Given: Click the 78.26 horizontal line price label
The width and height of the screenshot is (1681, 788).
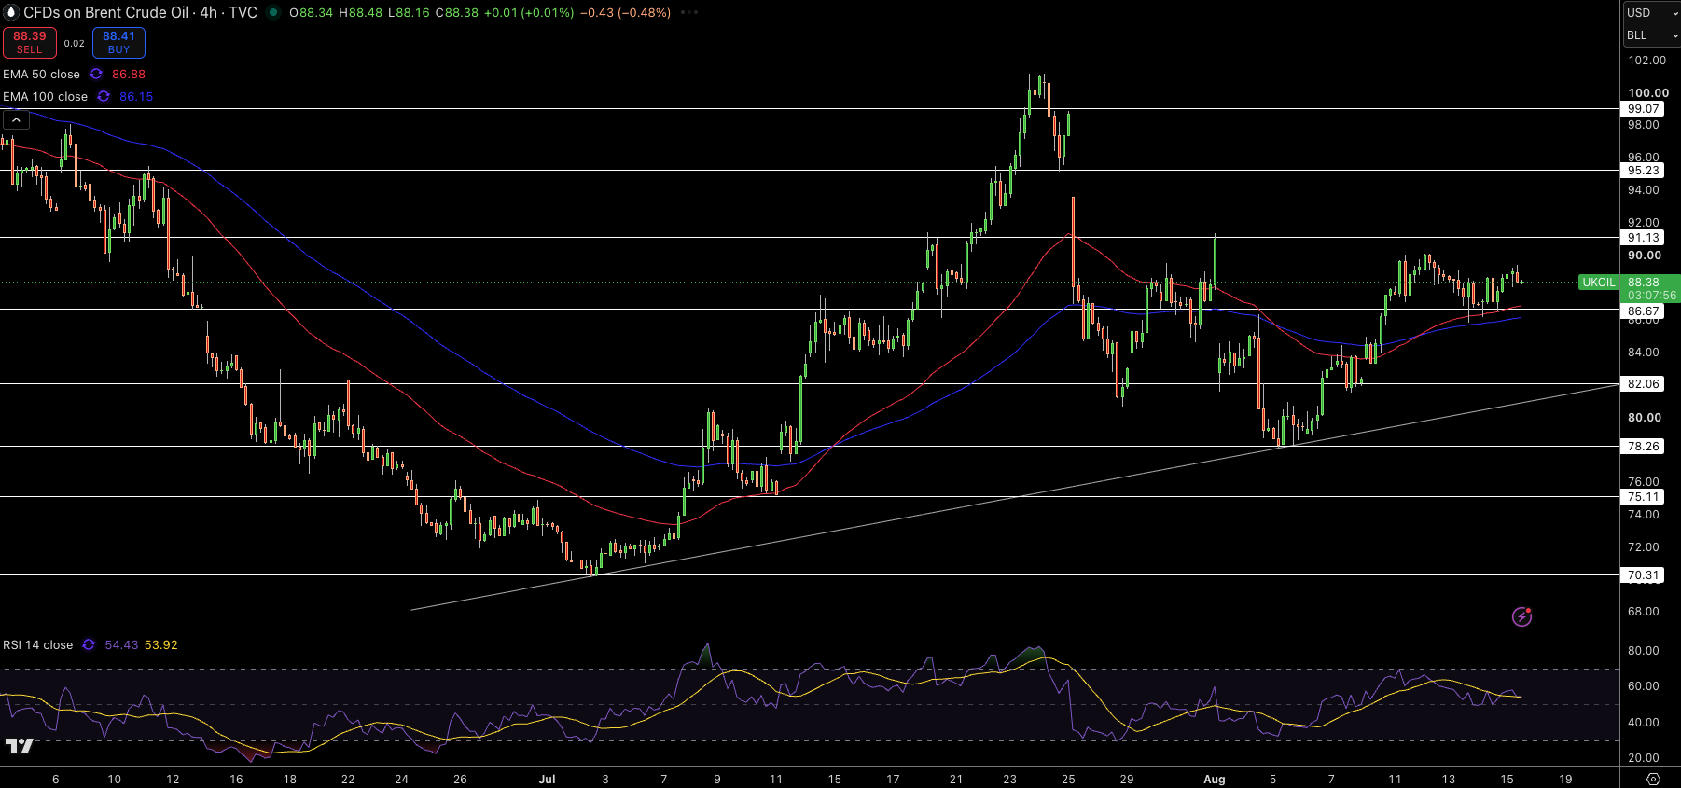Looking at the screenshot, I should pos(1644,447).
